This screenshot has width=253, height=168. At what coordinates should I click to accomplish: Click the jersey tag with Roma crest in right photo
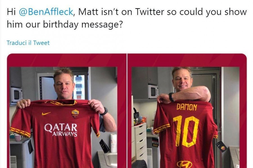(x=222, y=146)
